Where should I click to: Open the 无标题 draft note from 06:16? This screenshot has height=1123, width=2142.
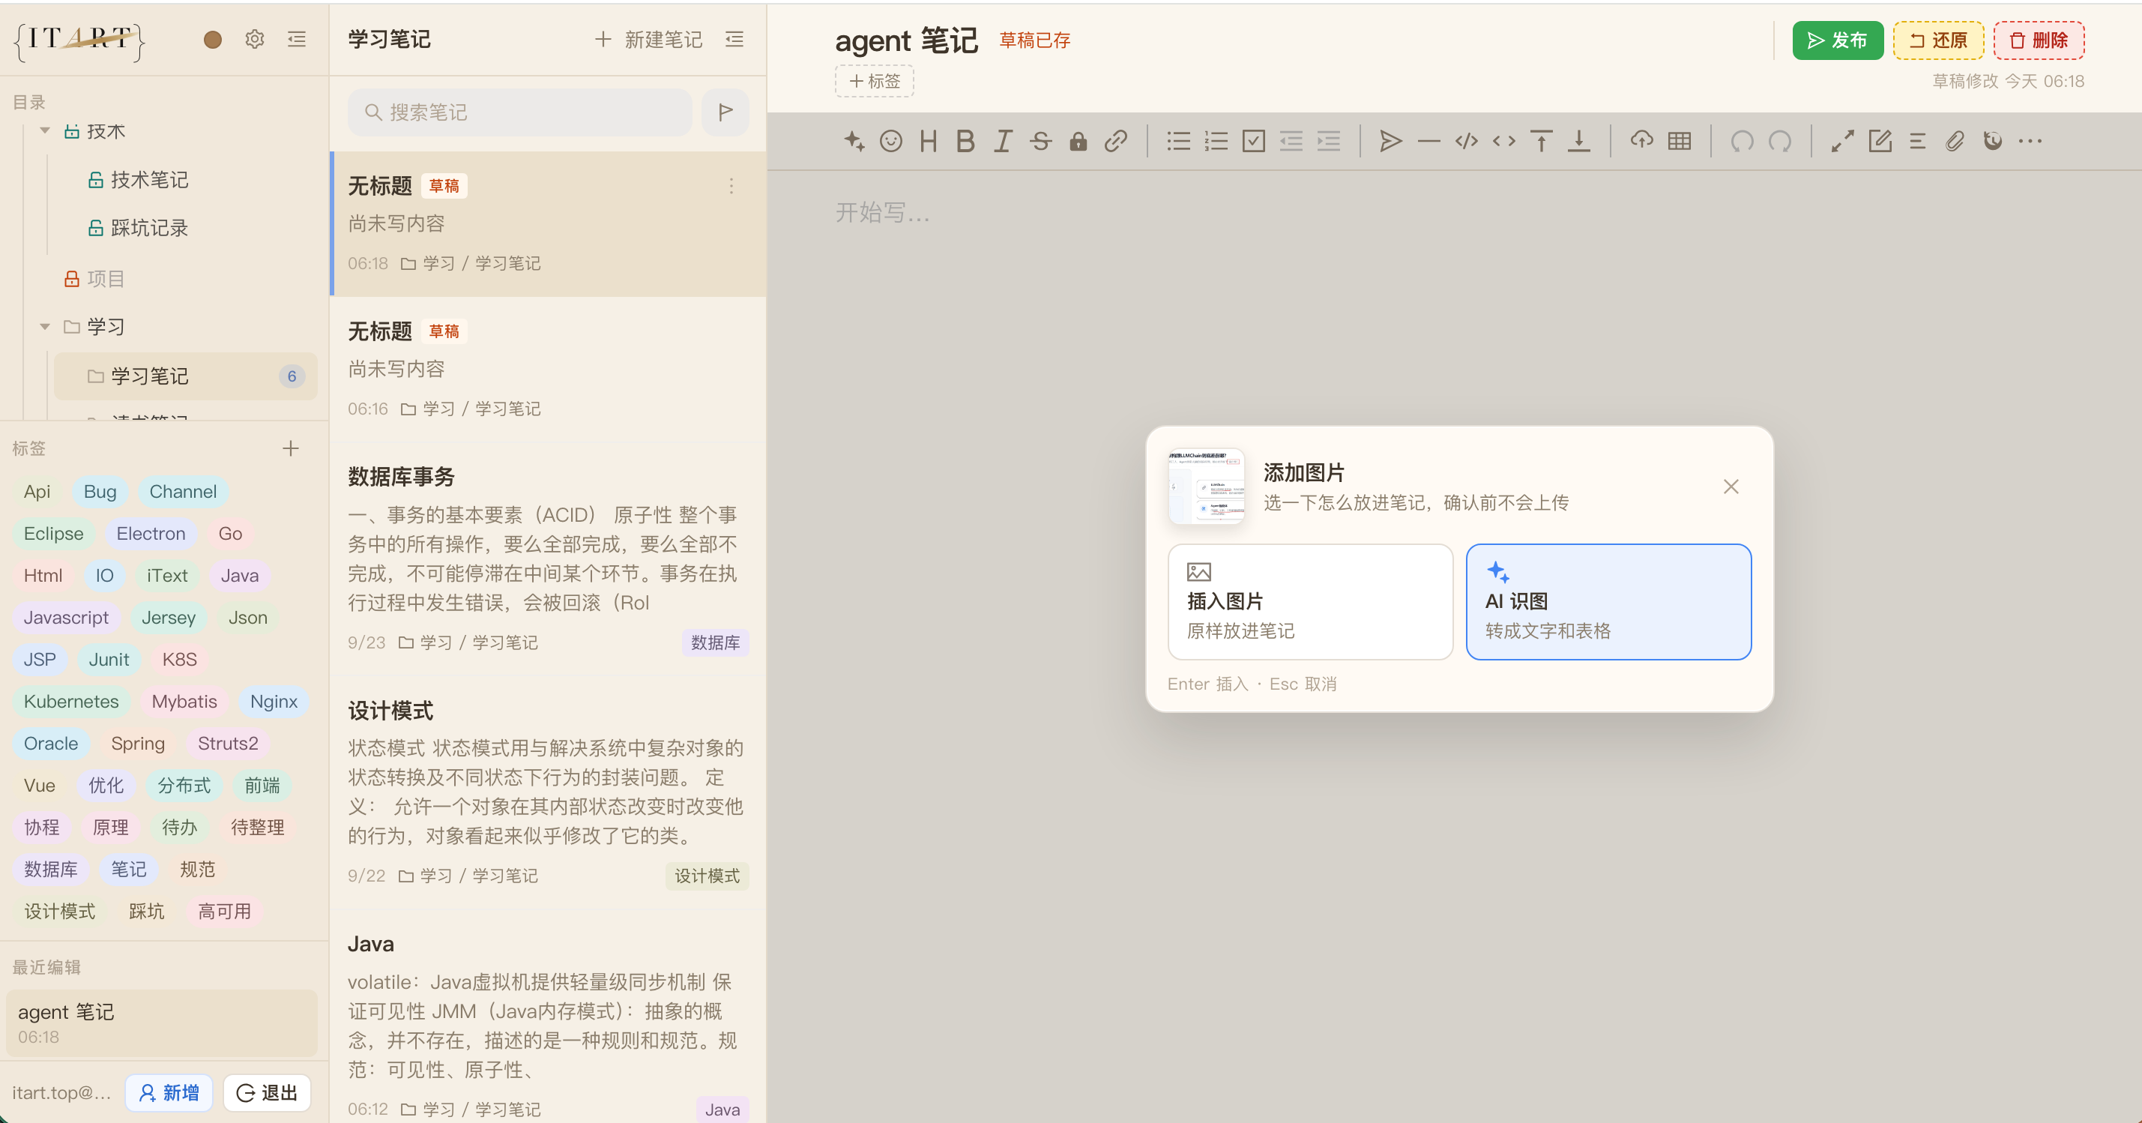548,370
